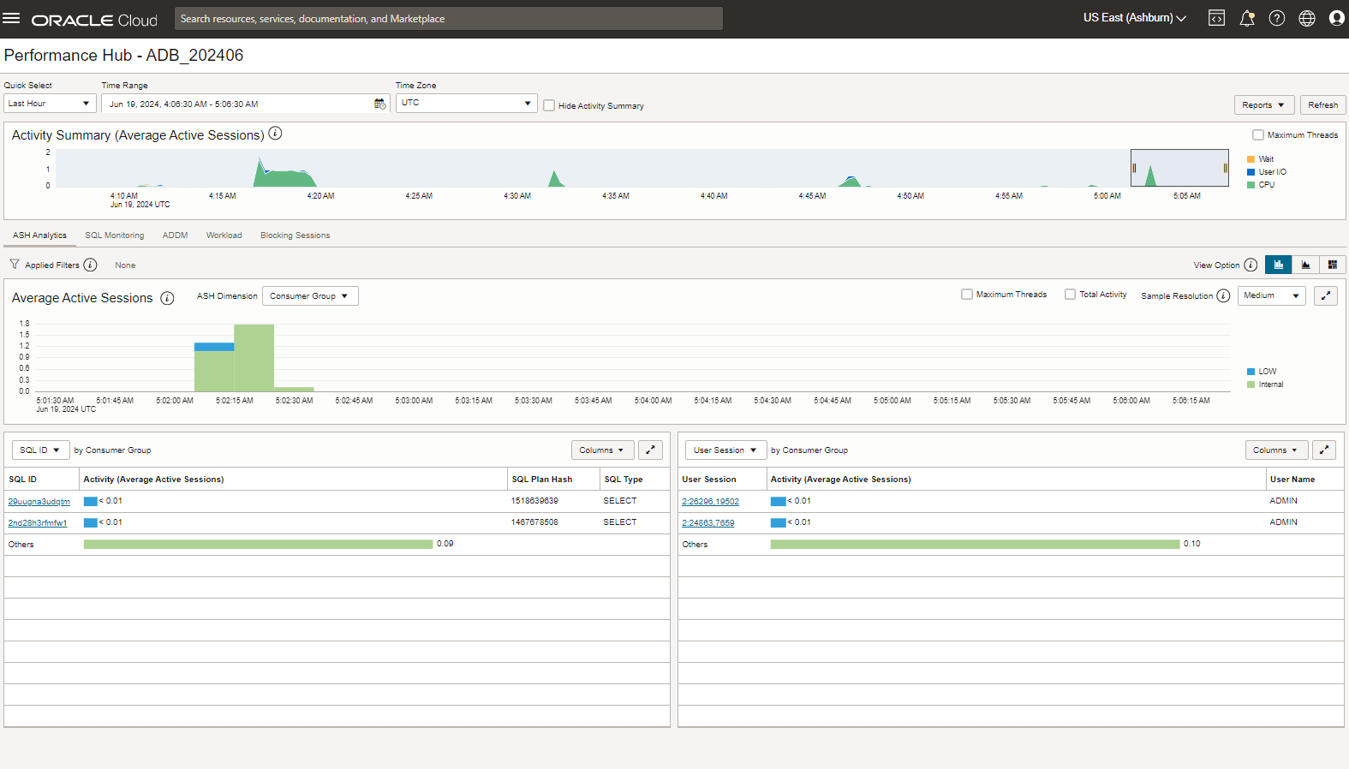
Task: Switch to the ADDM tab
Action: pos(175,235)
